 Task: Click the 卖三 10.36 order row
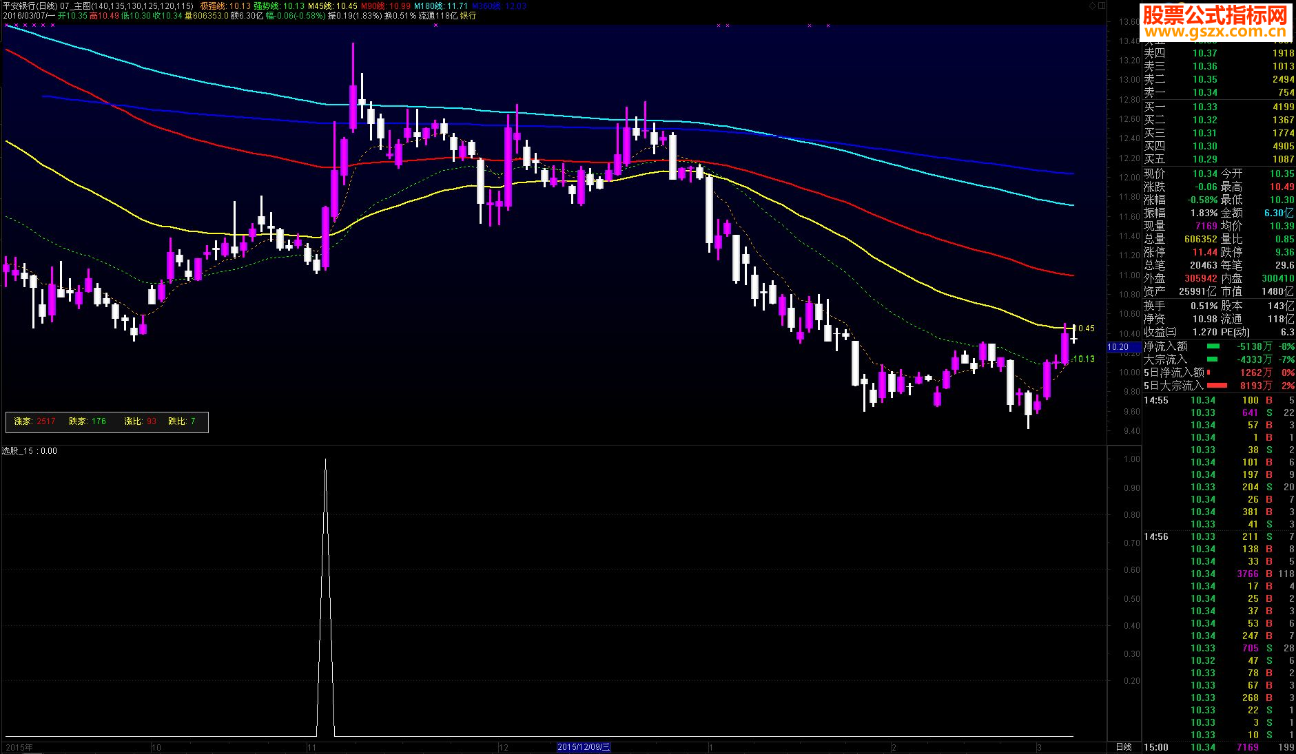(x=1219, y=66)
